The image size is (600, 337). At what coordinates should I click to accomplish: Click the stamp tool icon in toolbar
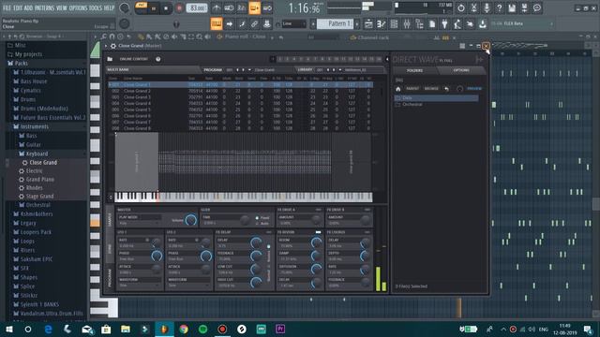click(266, 23)
